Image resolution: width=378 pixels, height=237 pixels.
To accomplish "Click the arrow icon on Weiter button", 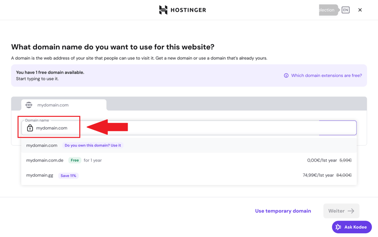I will click(351, 211).
